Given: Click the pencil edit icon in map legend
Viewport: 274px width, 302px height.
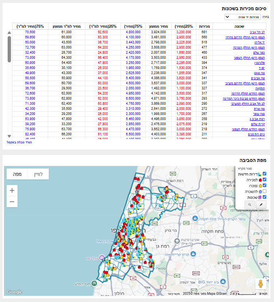Looking at the screenshot, I should pos(261,205).
